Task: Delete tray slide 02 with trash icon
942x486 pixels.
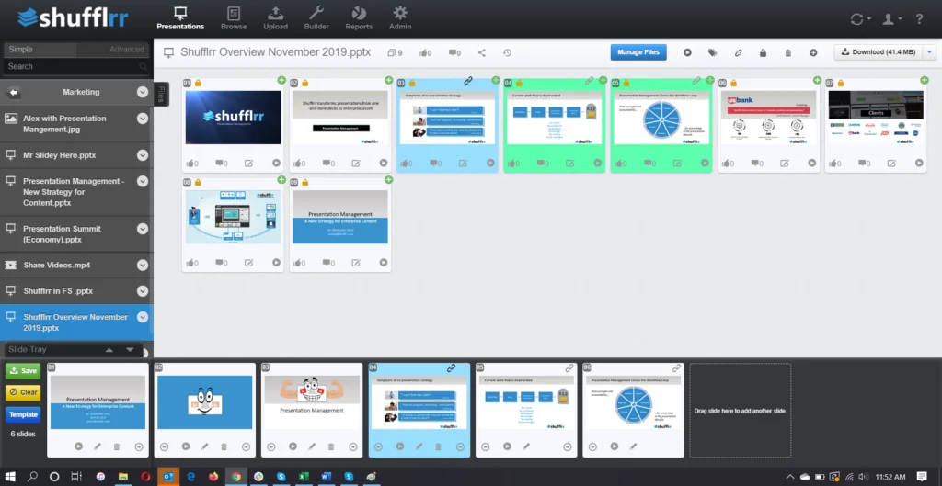Action: tap(224, 446)
